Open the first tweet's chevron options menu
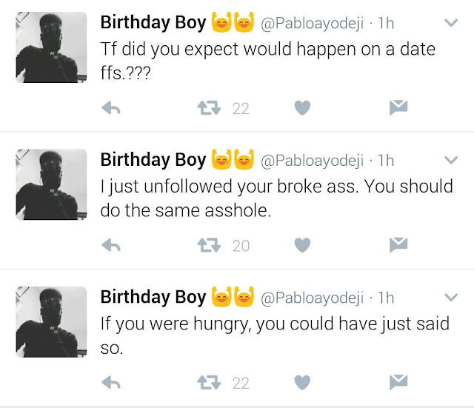474x408 pixels. tap(451, 23)
